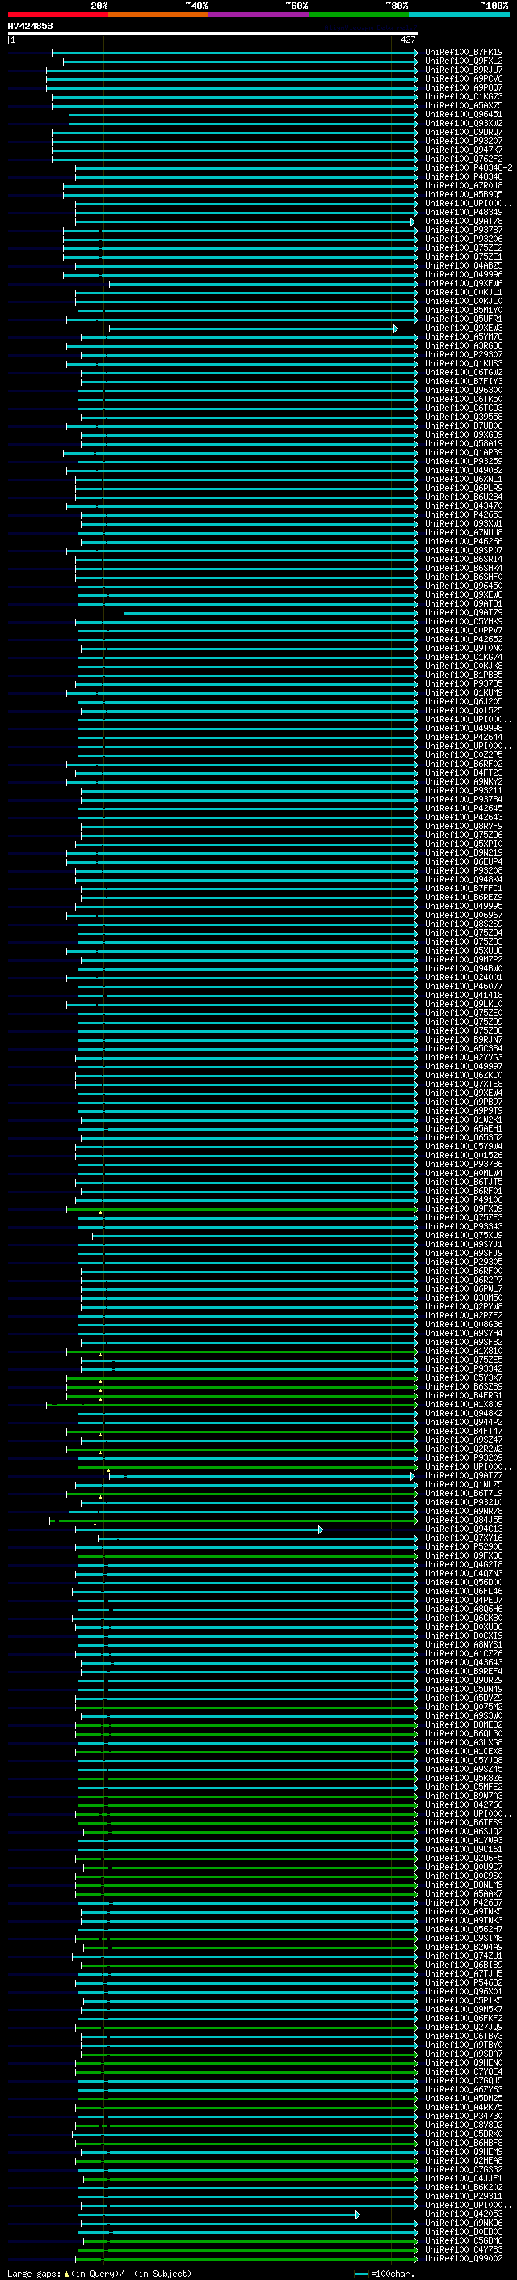Screen dimensions: 517x2280
Task: Click hit UniRef100_Q75ZE3
Action: (x=464, y=1218)
